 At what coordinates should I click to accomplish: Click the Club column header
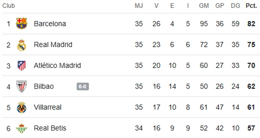(x=9, y=6)
